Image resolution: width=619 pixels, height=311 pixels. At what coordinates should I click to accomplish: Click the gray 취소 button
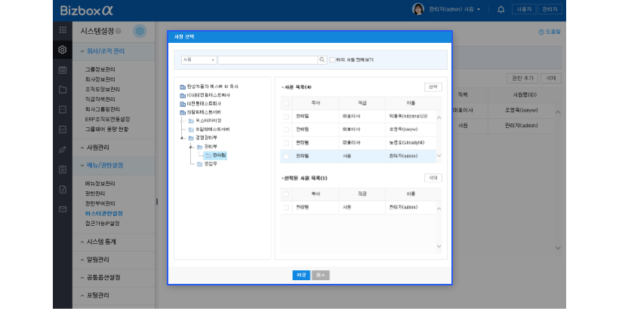[x=321, y=275]
